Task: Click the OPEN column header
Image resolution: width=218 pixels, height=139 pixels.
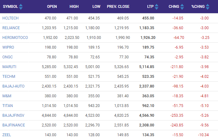Action: point(52,7)
